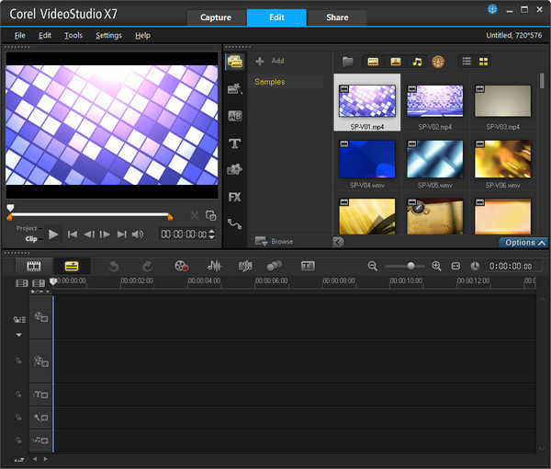Open the track visibility dropdown arrow
The image size is (551, 469).
(x=17, y=335)
